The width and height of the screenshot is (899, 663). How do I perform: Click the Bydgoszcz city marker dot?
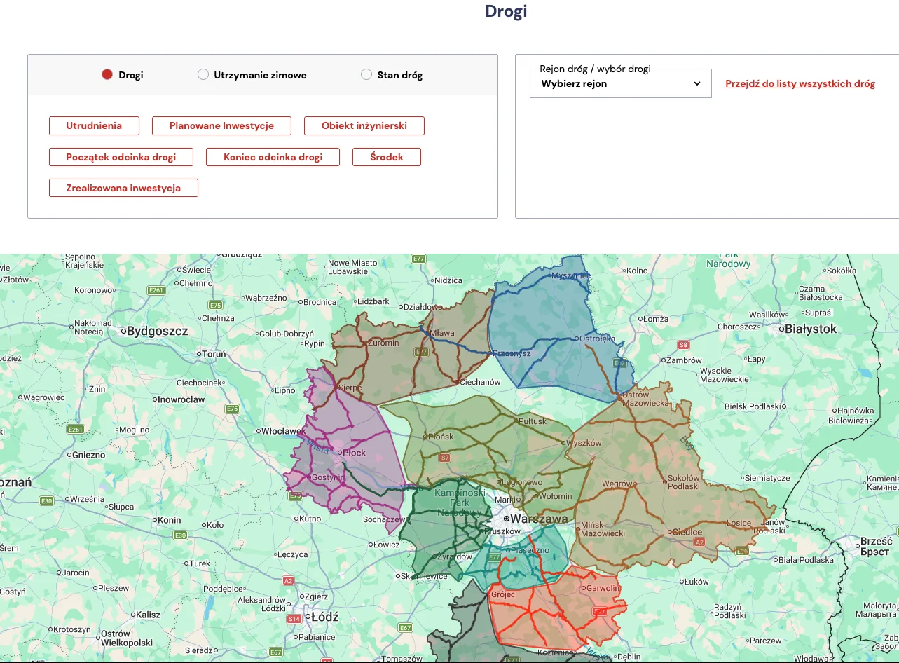coord(123,331)
